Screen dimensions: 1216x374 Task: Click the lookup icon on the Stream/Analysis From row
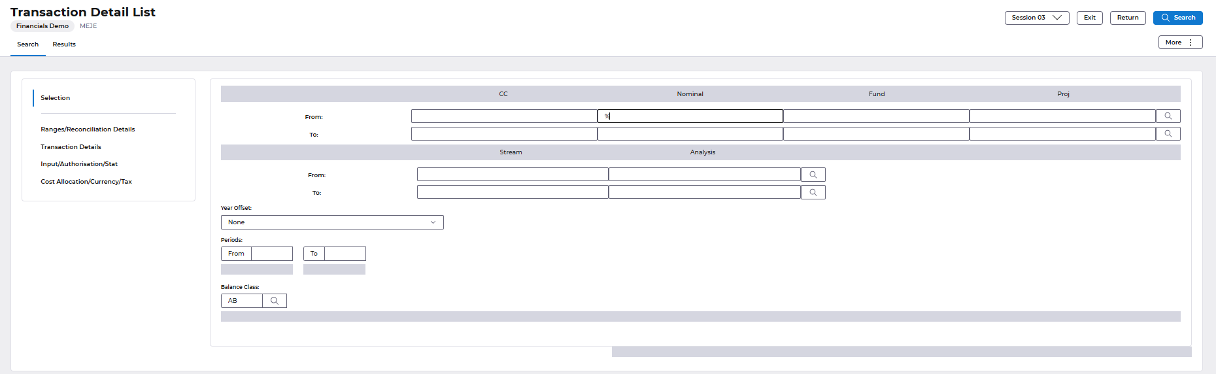point(813,175)
